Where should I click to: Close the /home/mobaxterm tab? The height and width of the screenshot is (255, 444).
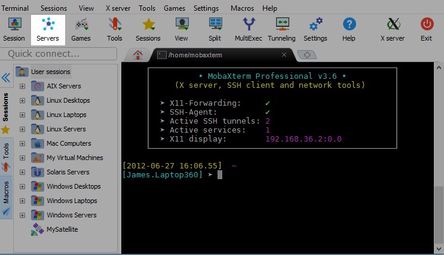coord(284,55)
